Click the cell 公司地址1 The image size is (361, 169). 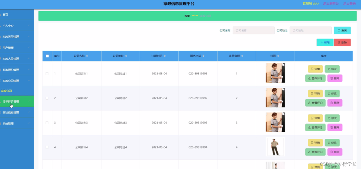pos(121,74)
